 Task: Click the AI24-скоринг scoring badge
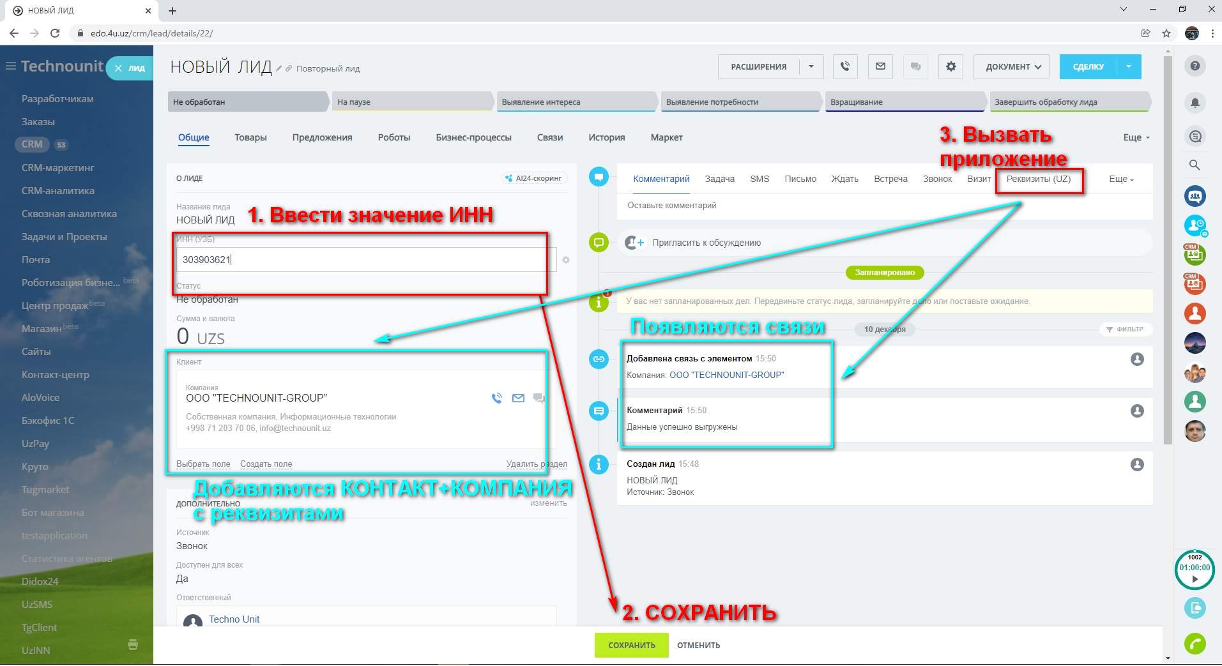(533, 178)
